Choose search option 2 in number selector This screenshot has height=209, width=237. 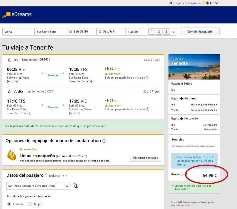tap(159, 32)
